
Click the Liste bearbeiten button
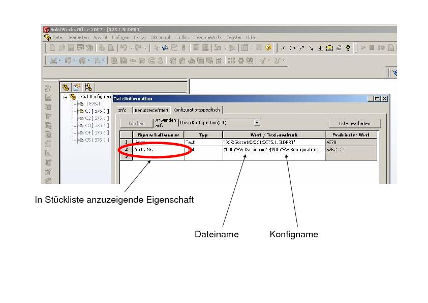(x=355, y=123)
